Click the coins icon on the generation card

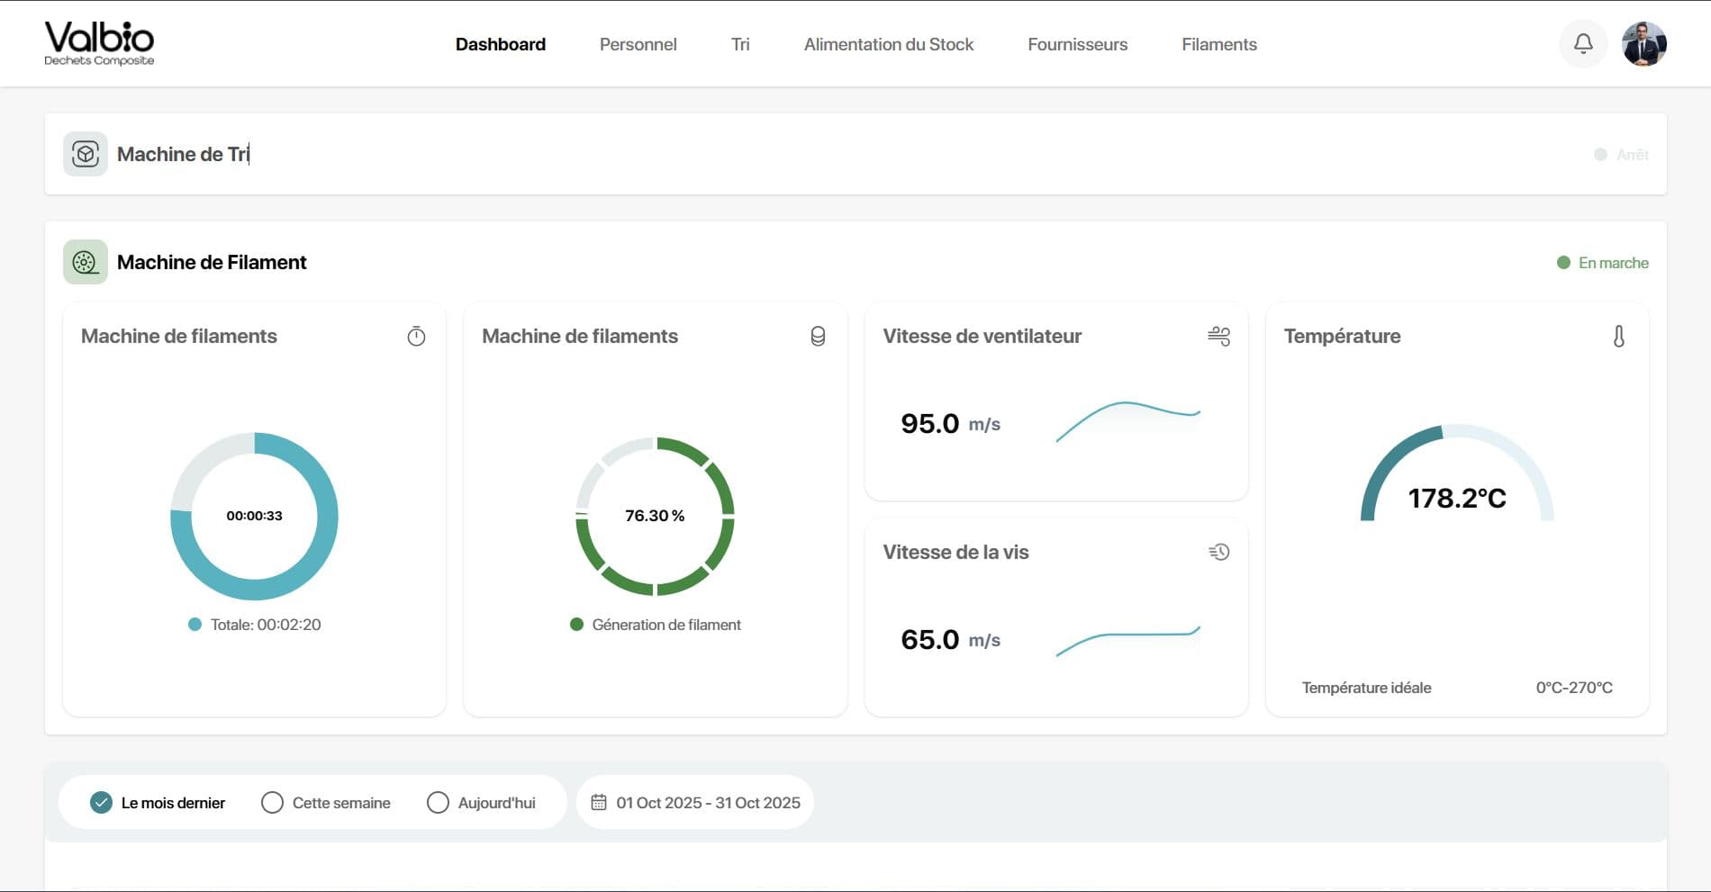coord(818,337)
